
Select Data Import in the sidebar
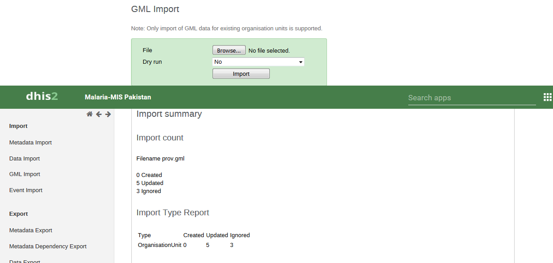[x=25, y=159]
